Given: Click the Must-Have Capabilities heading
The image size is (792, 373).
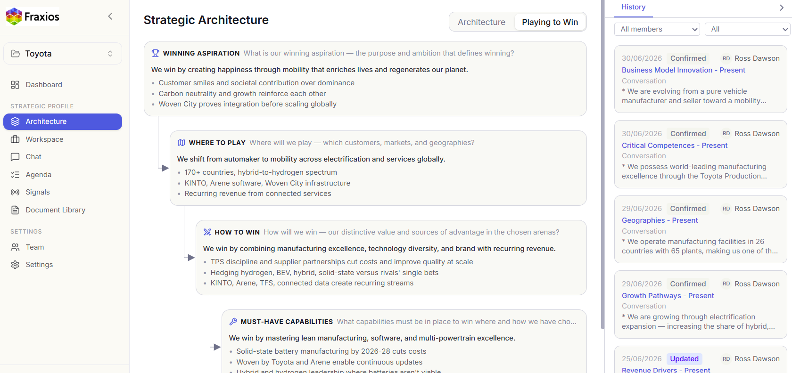Looking at the screenshot, I should [x=287, y=322].
